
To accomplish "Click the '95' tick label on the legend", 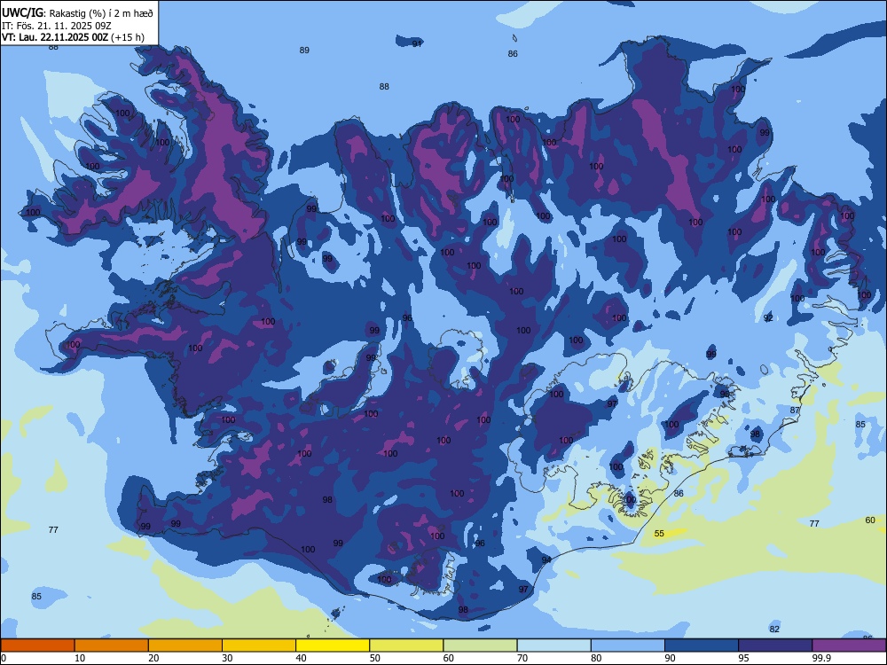I will point(744,658).
